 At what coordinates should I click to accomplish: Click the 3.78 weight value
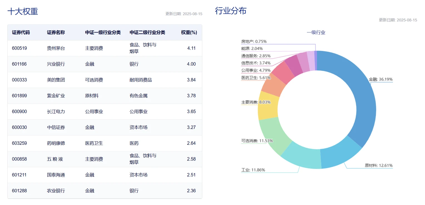point(192,96)
